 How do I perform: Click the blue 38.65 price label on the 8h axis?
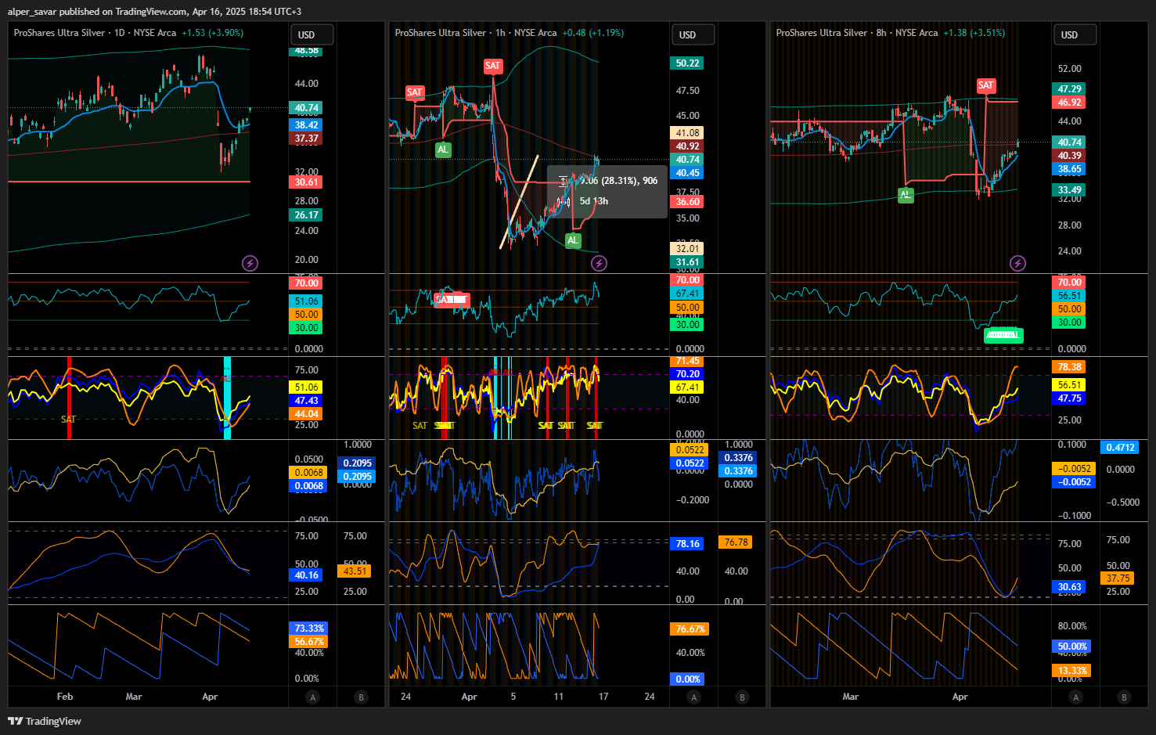click(1069, 169)
